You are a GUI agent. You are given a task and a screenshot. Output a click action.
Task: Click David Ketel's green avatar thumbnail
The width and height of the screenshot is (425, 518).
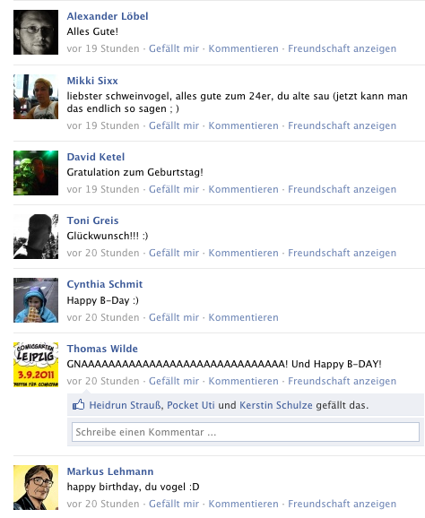tap(36, 173)
